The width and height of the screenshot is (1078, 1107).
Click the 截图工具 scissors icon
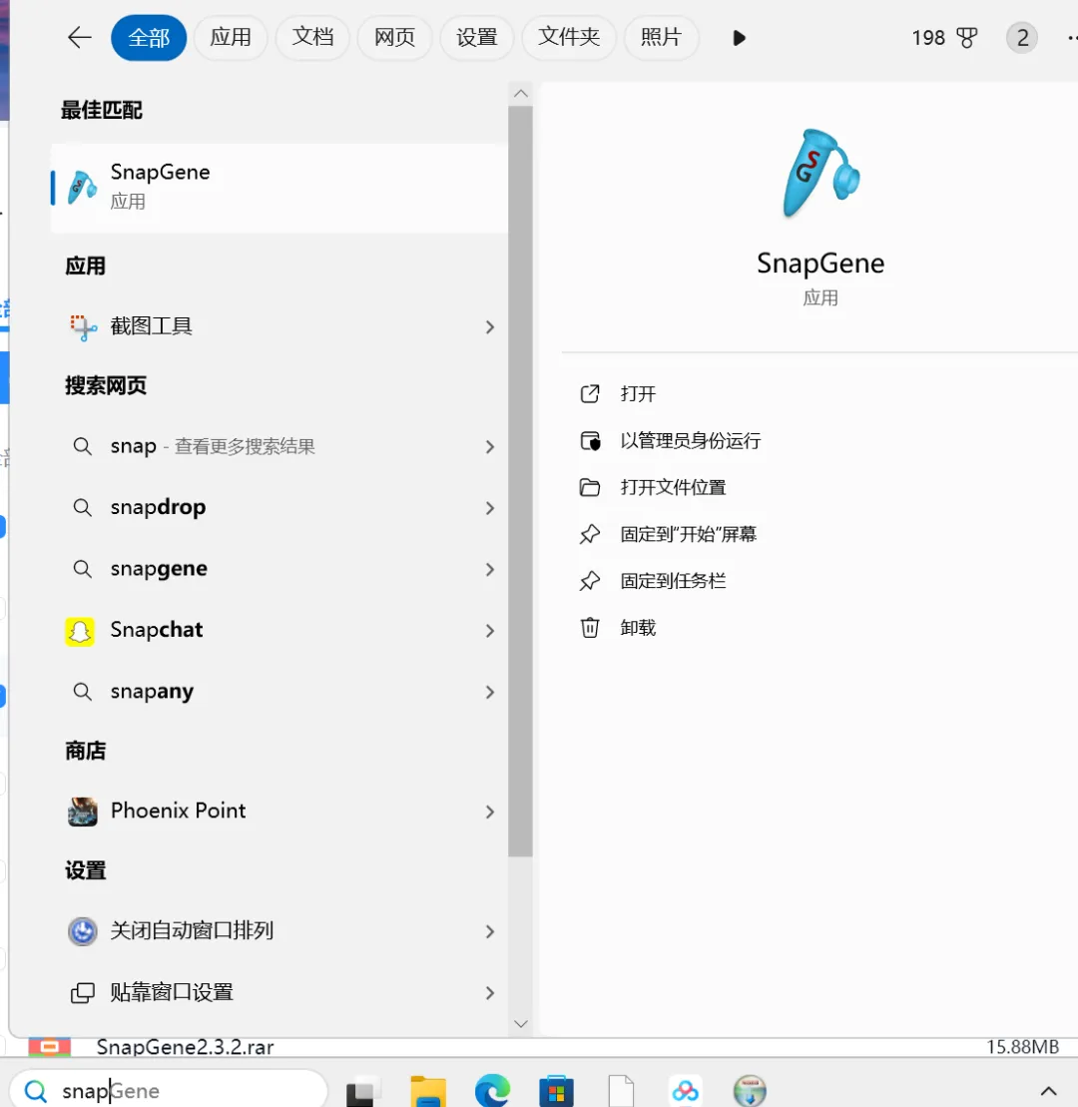(x=83, y=327)
